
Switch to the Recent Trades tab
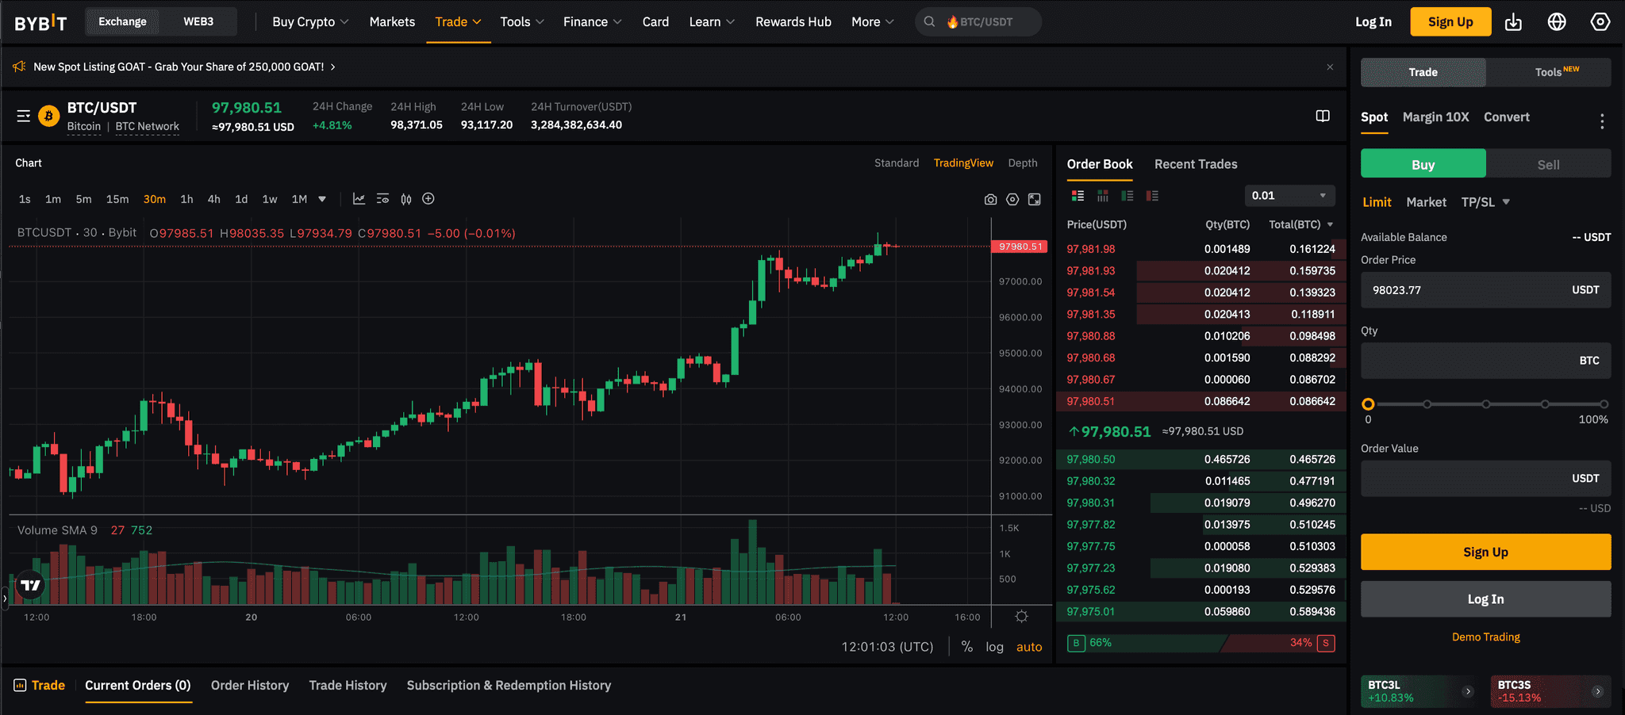pos(1196,164)
